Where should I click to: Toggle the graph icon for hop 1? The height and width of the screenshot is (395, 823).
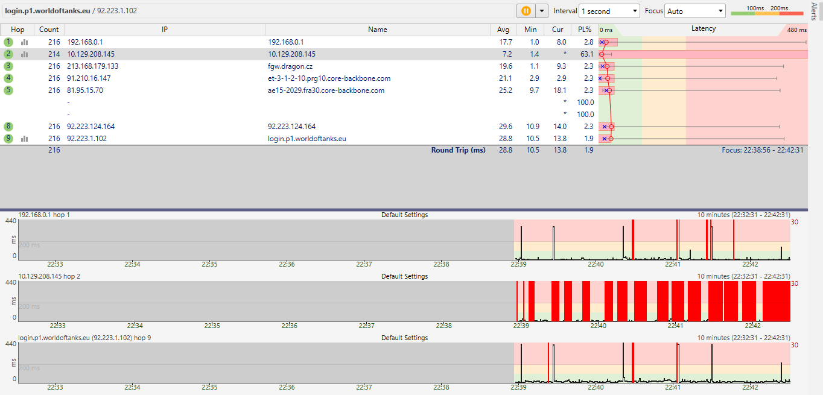tap(25, 42)
